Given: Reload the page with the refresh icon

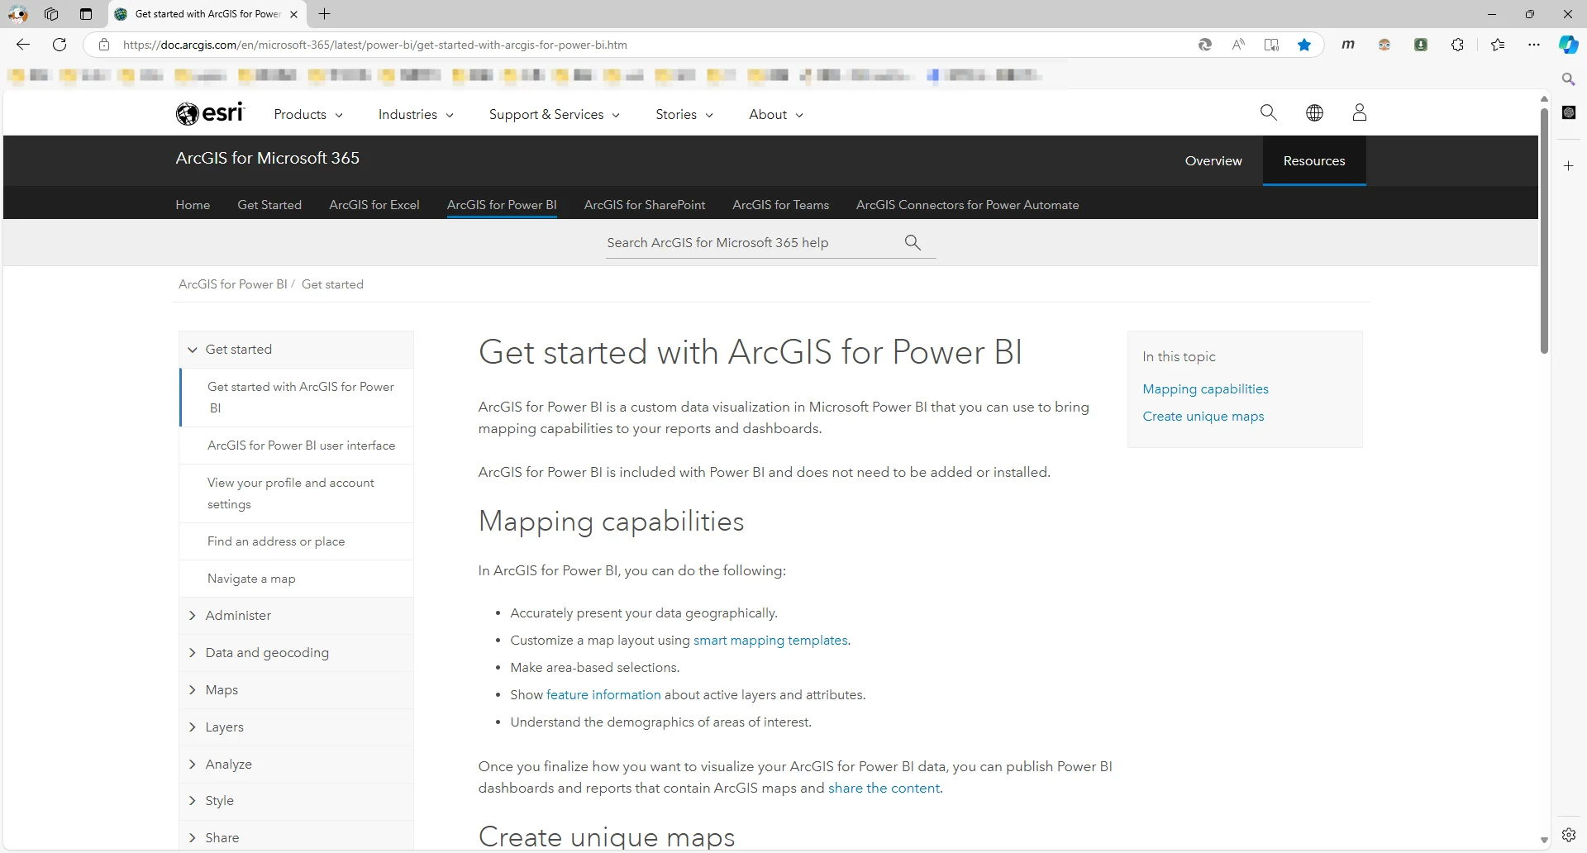Looking at the screenshot, I should point(59,45).
